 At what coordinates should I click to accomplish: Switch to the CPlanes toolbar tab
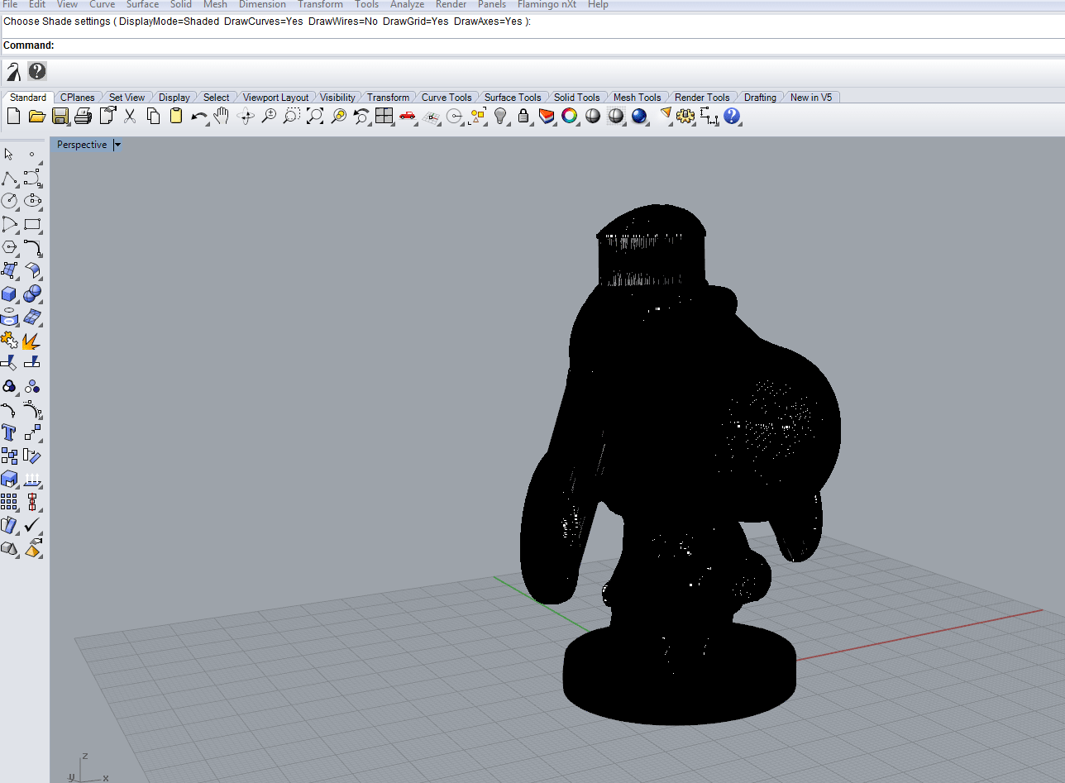tap(78, 98)
